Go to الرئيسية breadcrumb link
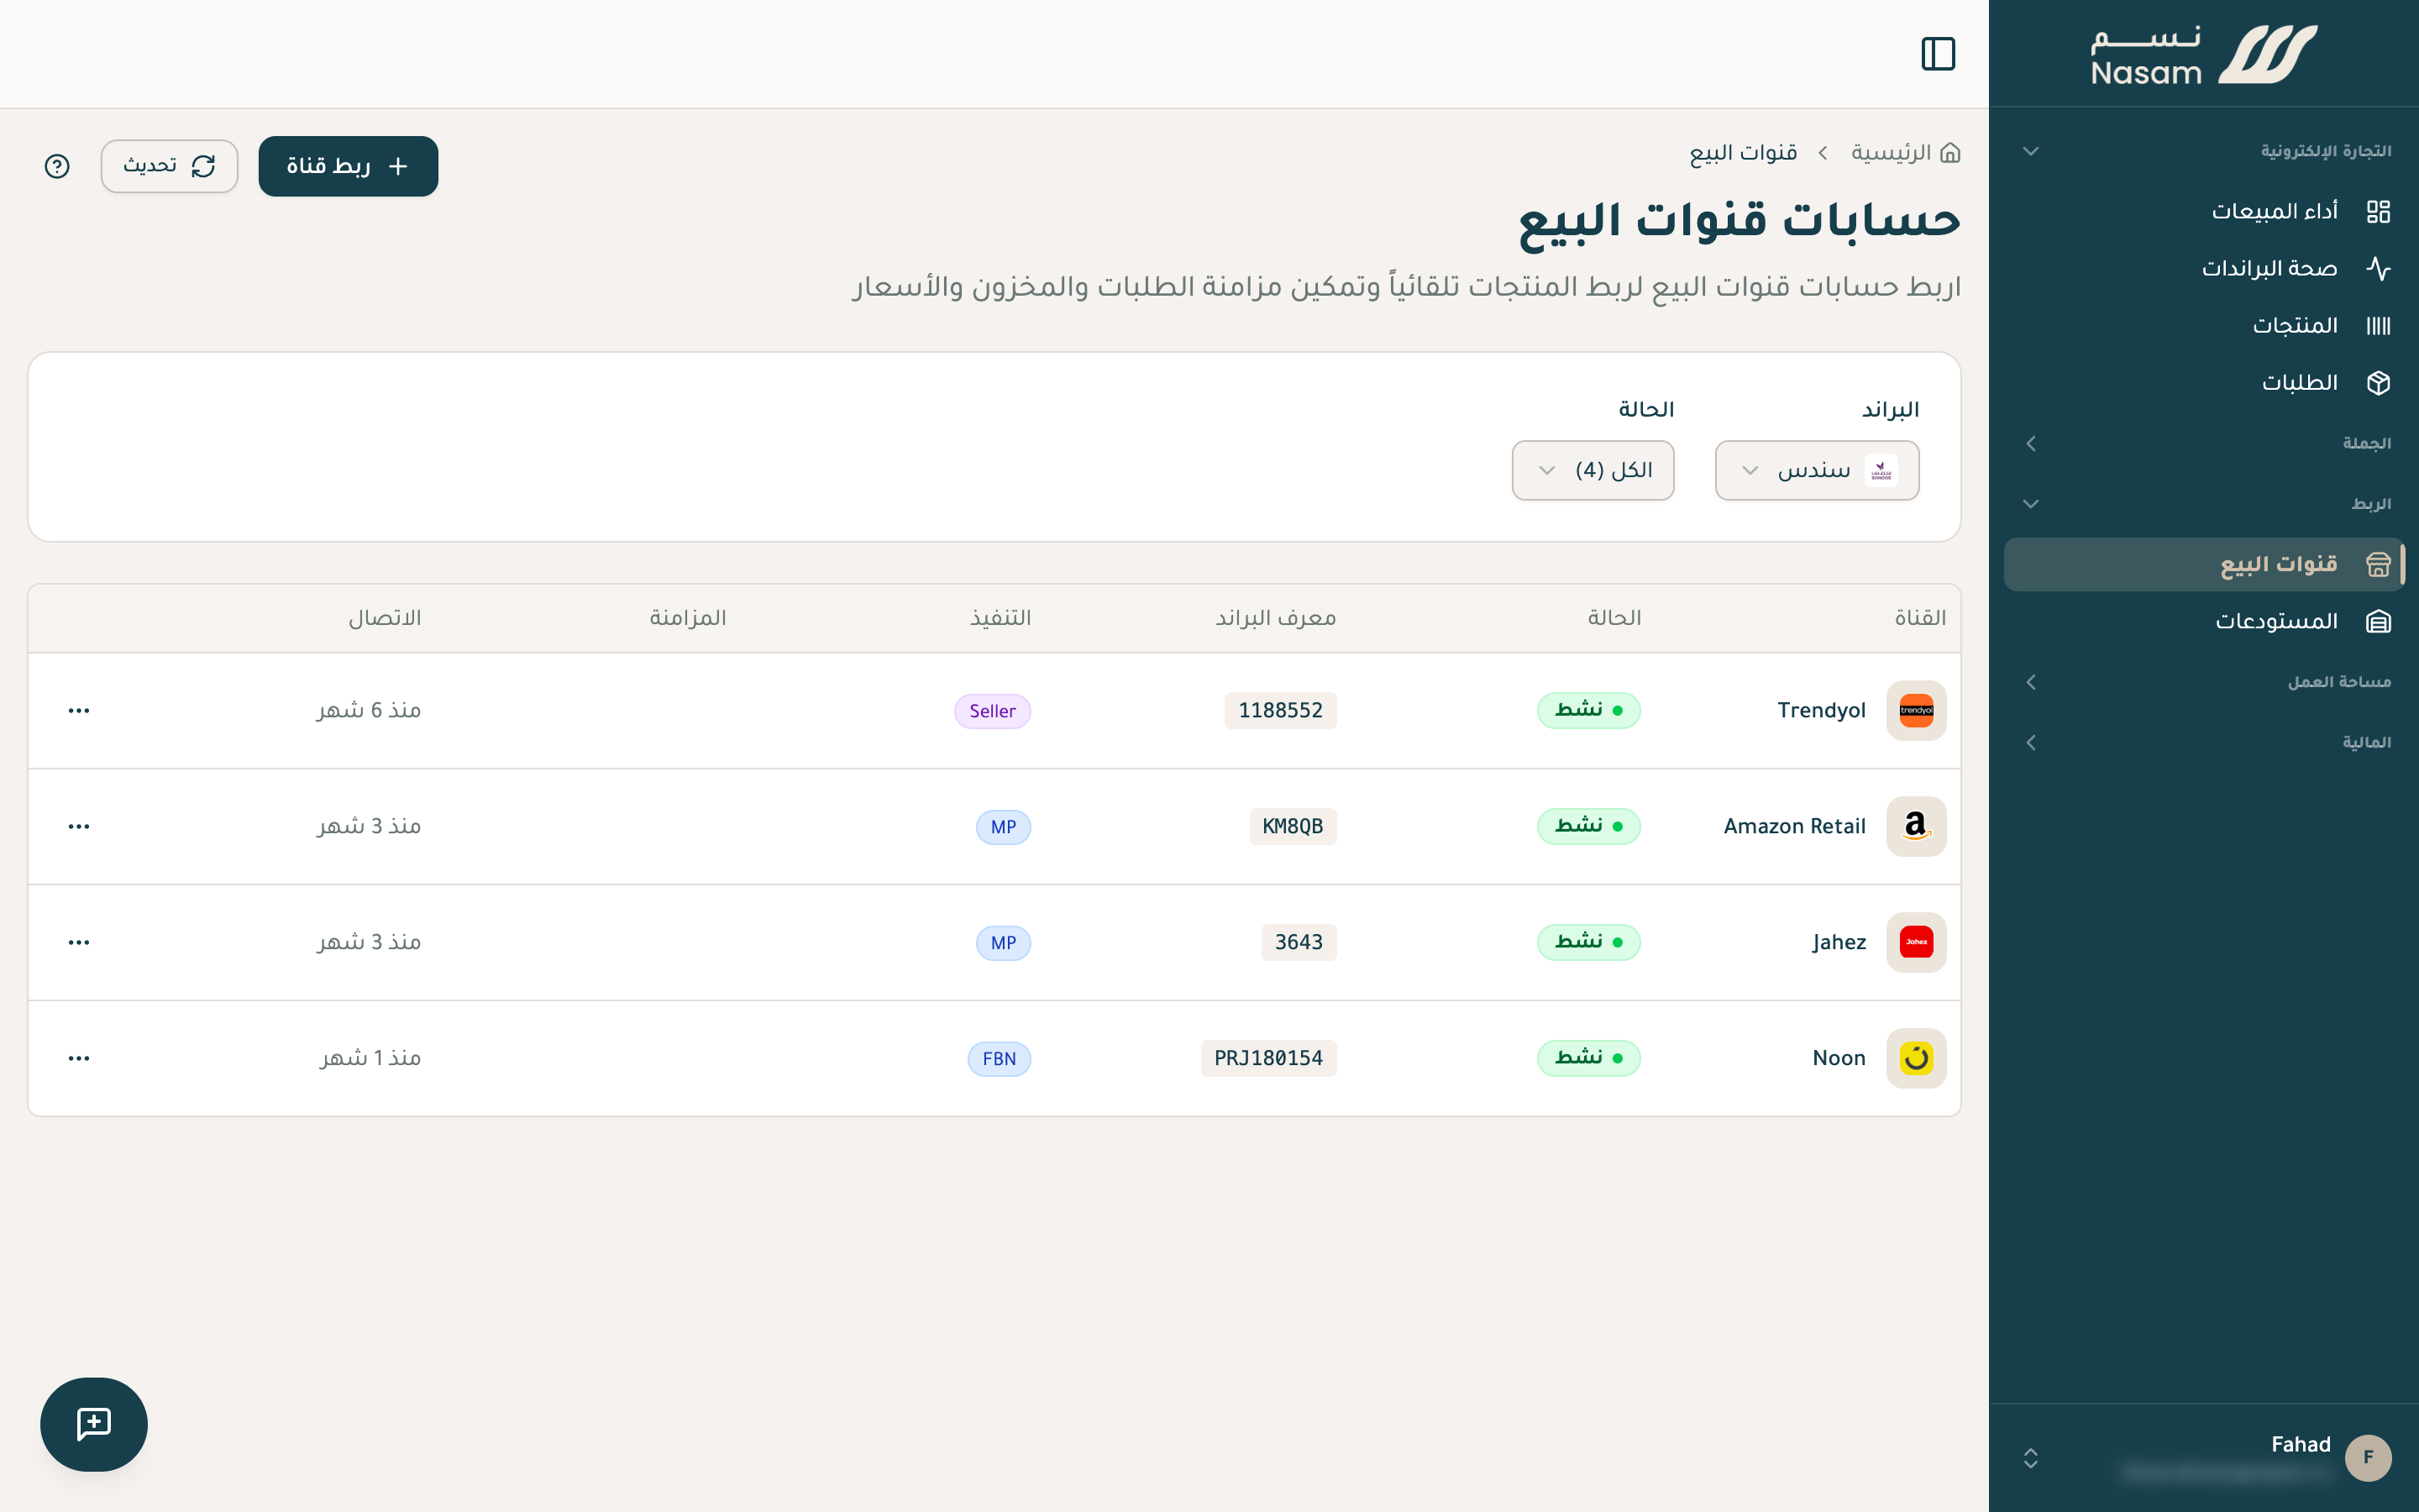This screenshot has height=1512, width=2419. pyautogui.click(x=1890, y=153)
